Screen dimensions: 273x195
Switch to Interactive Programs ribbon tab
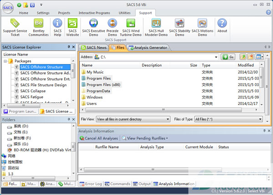94,13
